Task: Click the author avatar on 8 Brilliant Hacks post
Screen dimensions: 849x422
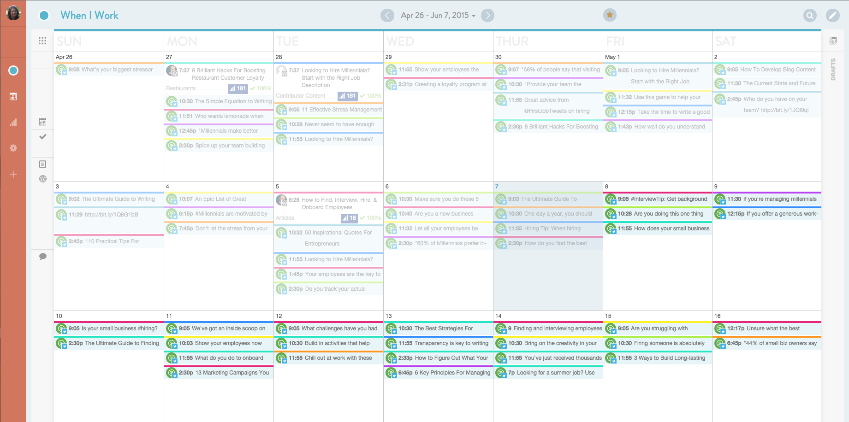Action: (172, 71)
